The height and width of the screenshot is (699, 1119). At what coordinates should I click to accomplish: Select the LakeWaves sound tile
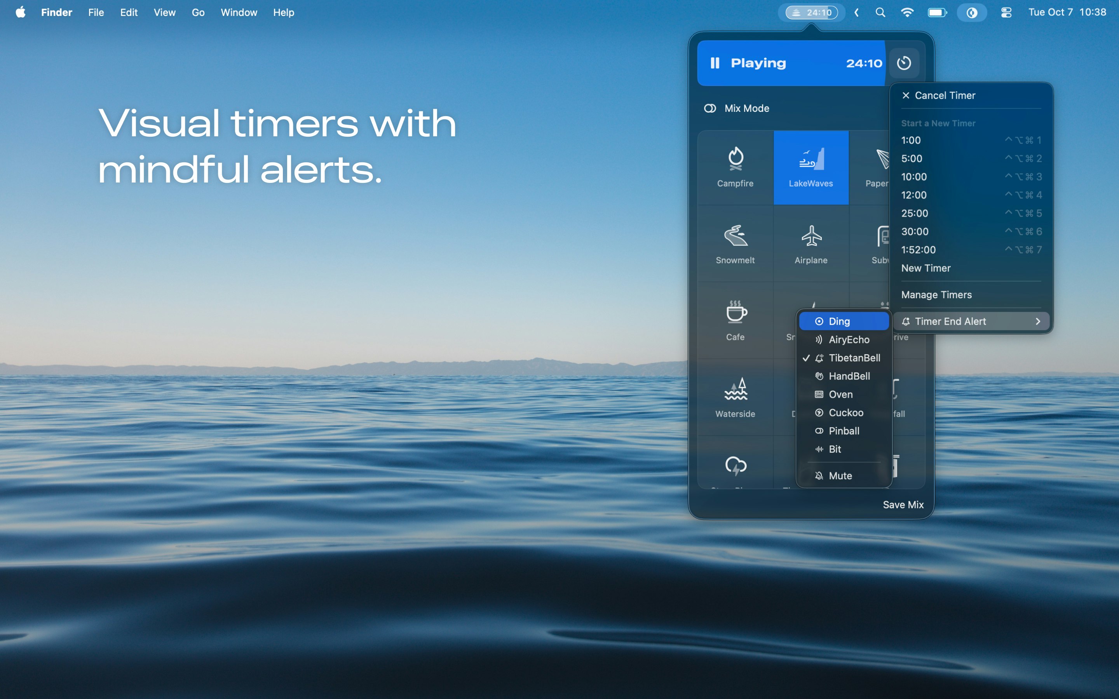pyautogui.click(x=810, y=167)
